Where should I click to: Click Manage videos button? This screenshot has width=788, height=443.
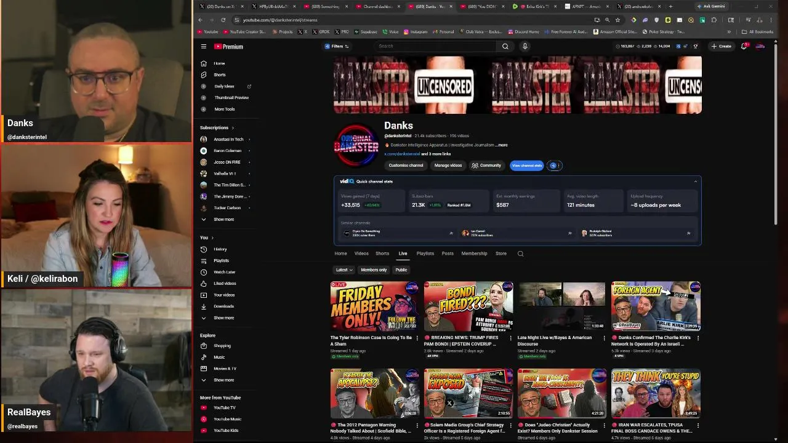(x=448, y=166)
